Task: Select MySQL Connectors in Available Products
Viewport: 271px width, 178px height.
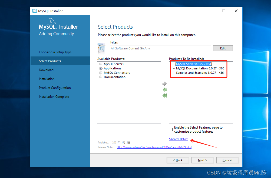Action: tap(117, 73)
